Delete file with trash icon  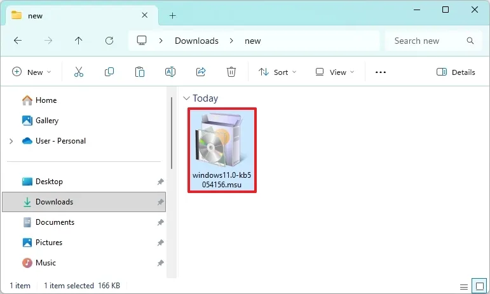(x=231, y=72)
